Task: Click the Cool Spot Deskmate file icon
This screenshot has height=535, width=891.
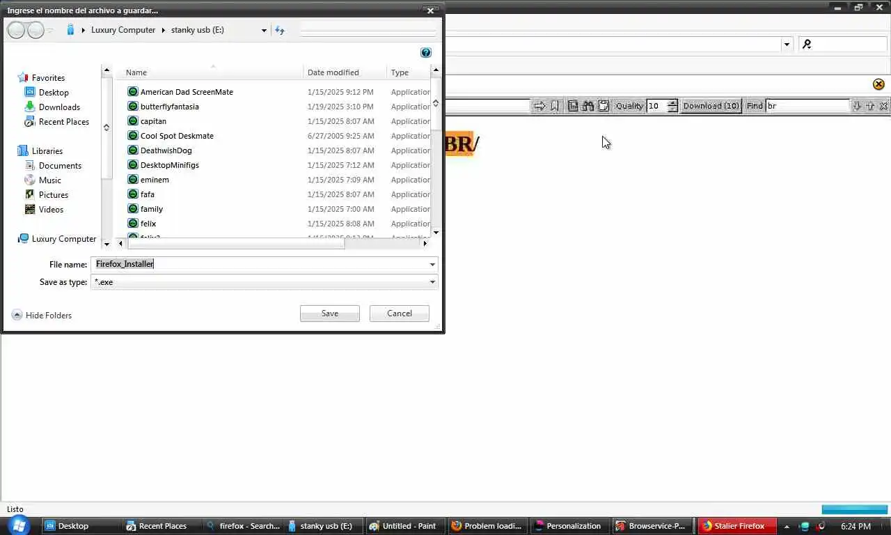Action: [x=133, y=135]
